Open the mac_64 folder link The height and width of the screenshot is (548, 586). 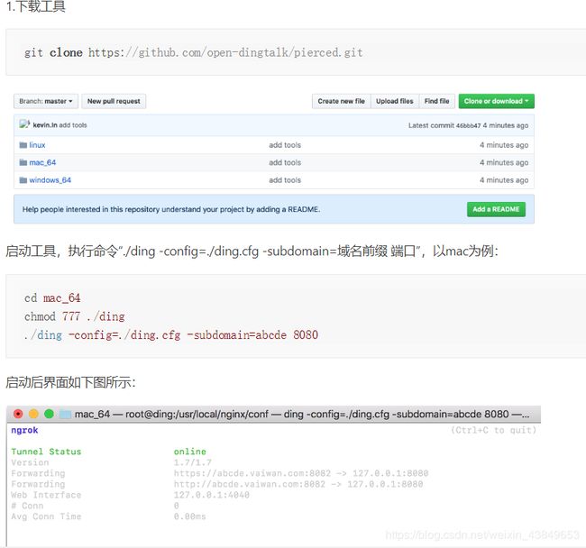[x=42, y=162]
